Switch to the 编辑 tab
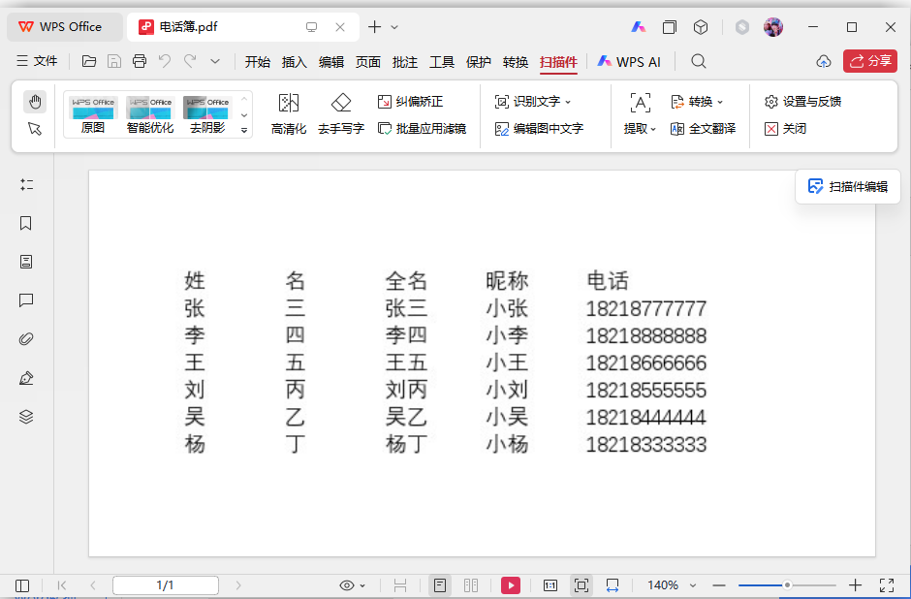The width and height of the screenshot is (911, 599). (331, 62)
